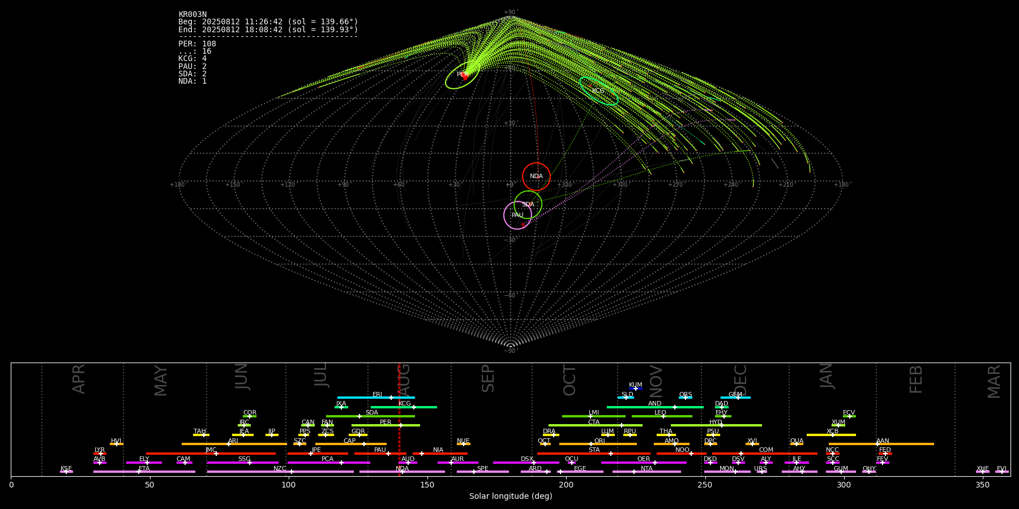
Task: Click the CTA green shower bar
Action: point(595,425)
